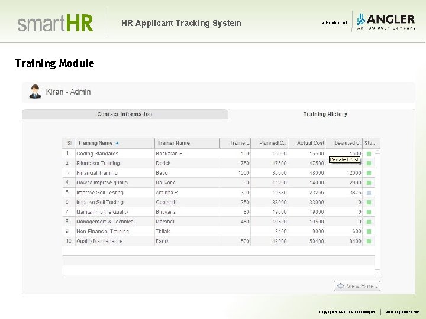The height and width of the screenshot is (319, 426).
Task: Click the table scrollbar up arrow
Action: [377, 151]
